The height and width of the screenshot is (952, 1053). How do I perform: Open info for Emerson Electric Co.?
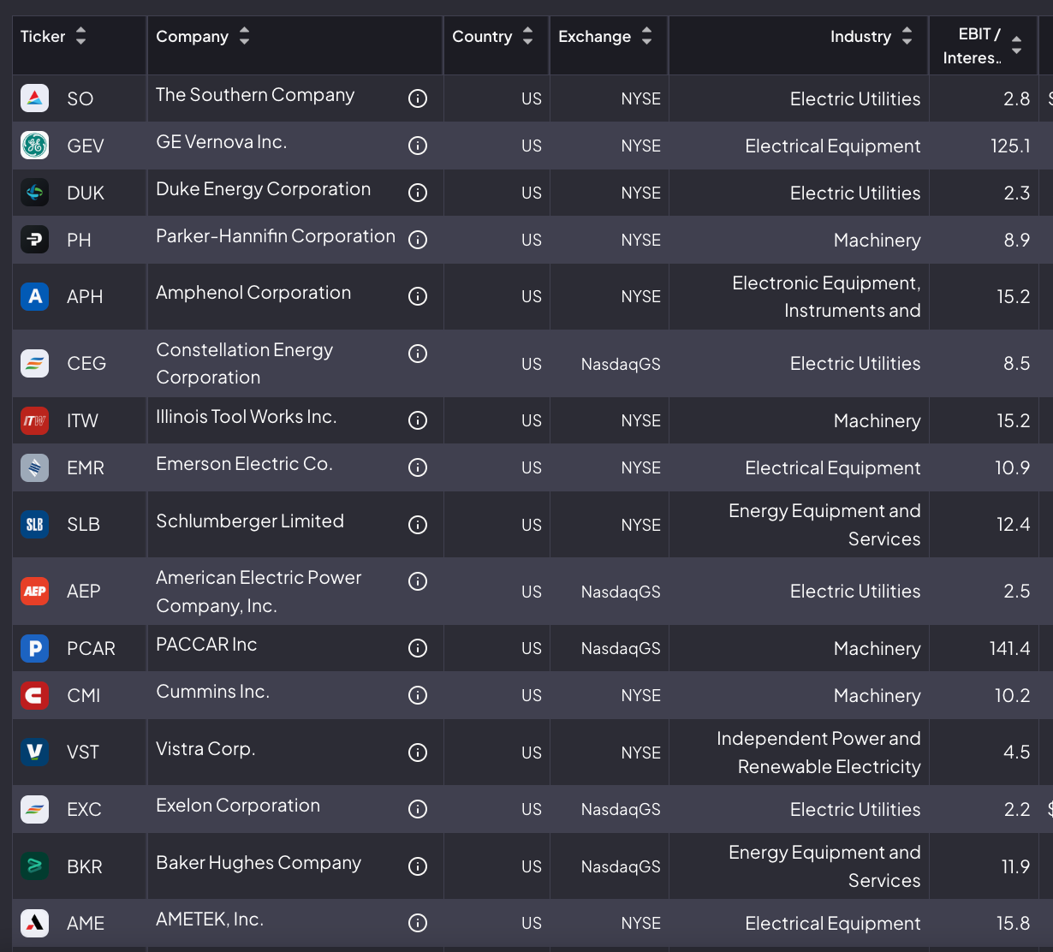(x=418, y=467)
